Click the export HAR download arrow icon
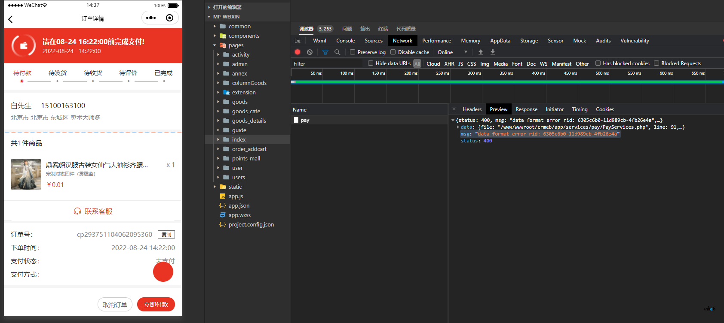The width and height of the screenshot is (724, 323). (493, 52)
